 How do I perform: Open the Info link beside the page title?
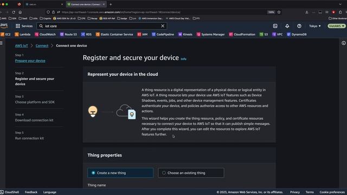click(x=183, y=59)
